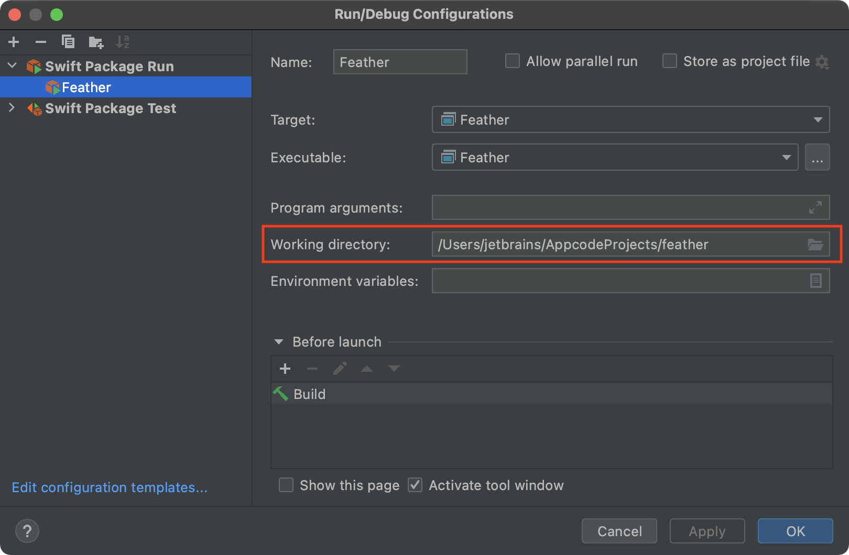Screen dimensions: 849x555
Task: Click the Store as project file gear
Action: tap(822, 62)
